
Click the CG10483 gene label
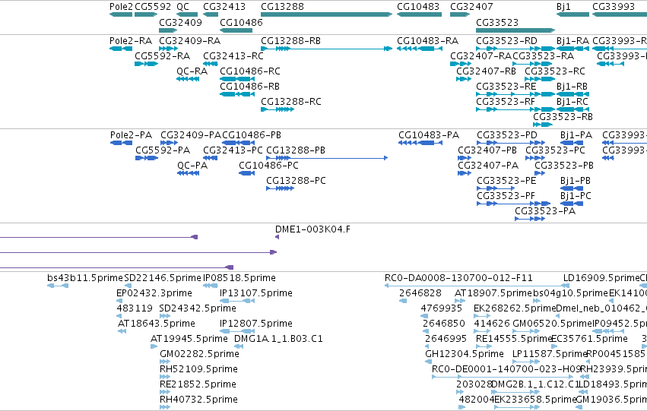tap(418, 7)
